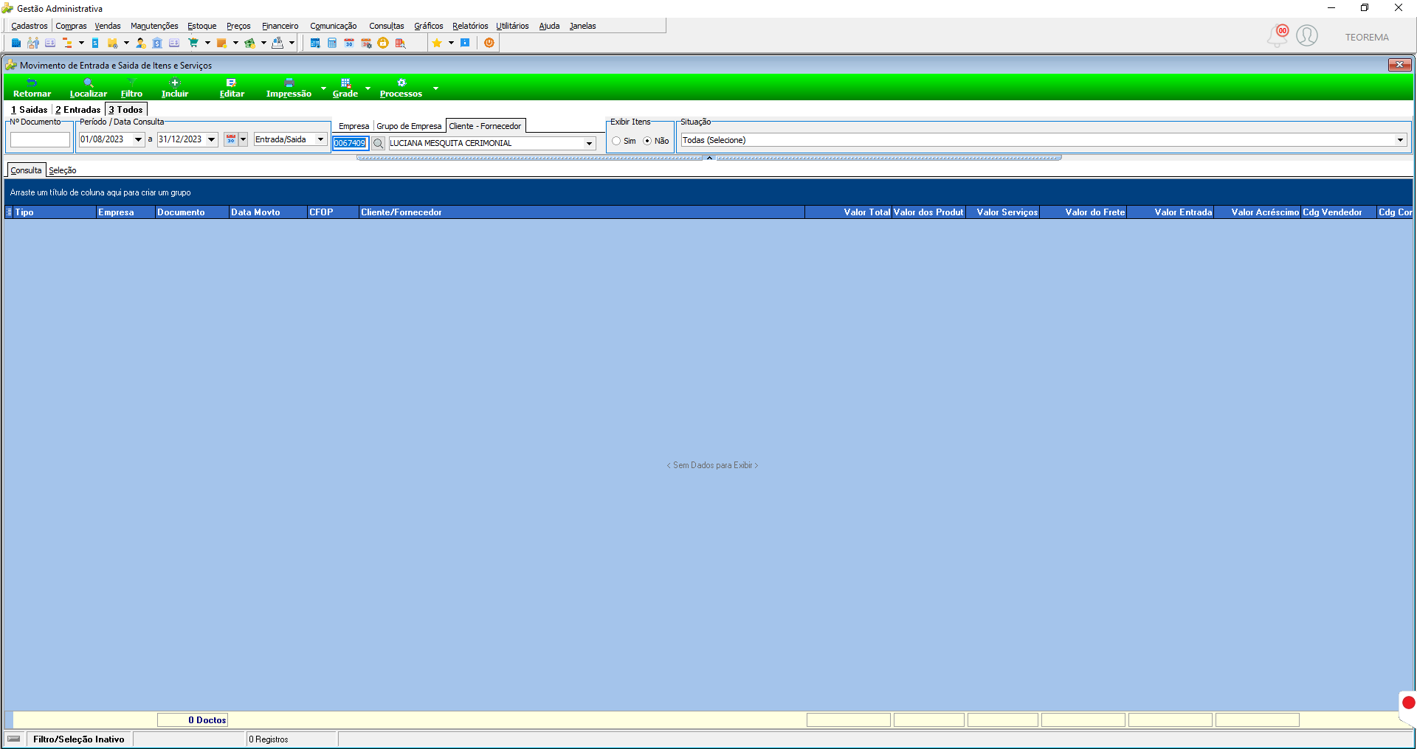Image resolution: width=1417 pixels, height=749 pixels.
Task: Click the blue info toolbar icon
Action: [465, 43]
